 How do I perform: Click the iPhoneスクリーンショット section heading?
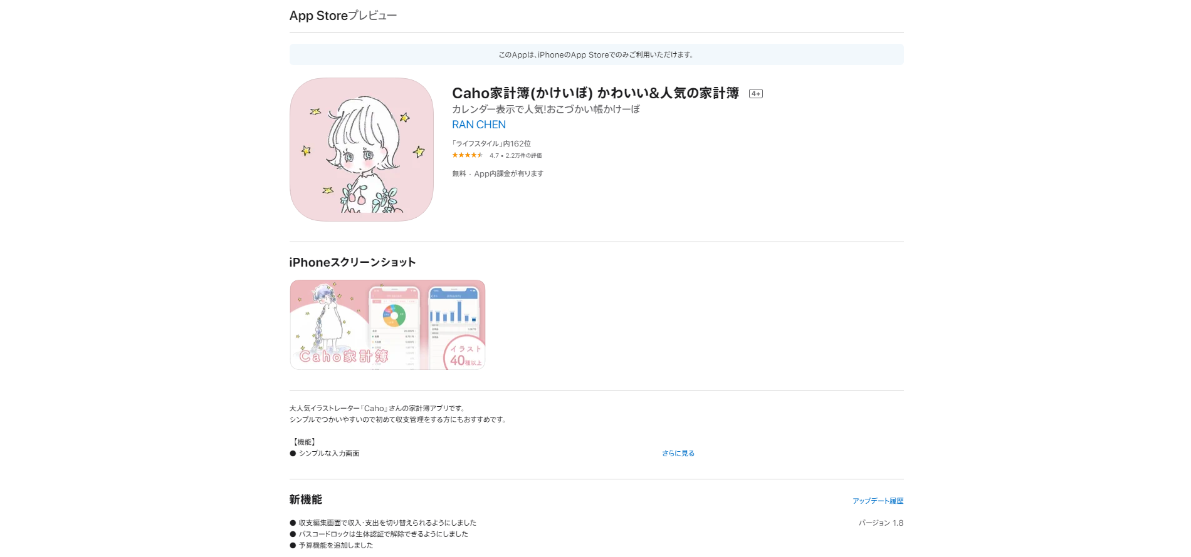click(352, 262)
